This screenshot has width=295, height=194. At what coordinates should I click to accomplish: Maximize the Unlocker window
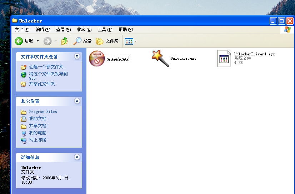281,21
